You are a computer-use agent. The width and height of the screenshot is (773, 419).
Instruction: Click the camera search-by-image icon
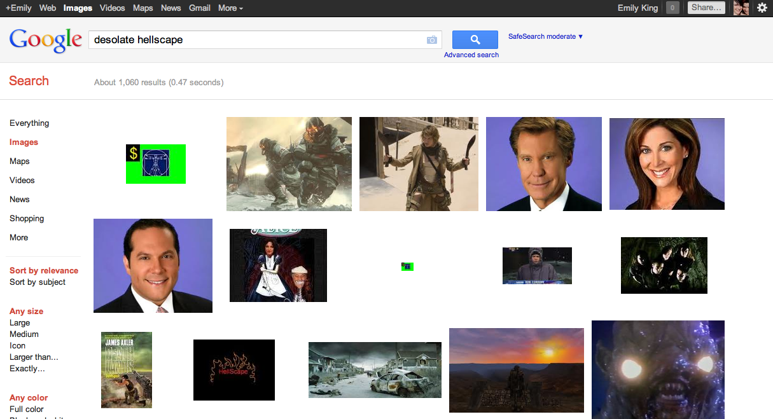(x=432, y=40)
